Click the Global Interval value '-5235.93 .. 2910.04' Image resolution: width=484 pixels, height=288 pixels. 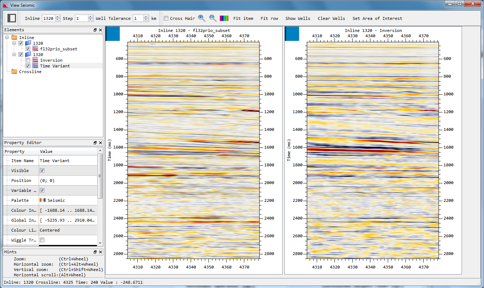pyautogui.click(x=67, y=220)
